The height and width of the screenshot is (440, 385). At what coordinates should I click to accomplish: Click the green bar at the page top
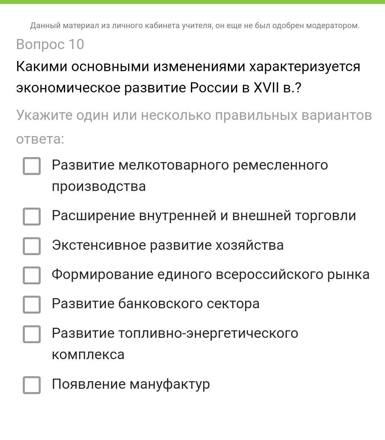[192, 2]
